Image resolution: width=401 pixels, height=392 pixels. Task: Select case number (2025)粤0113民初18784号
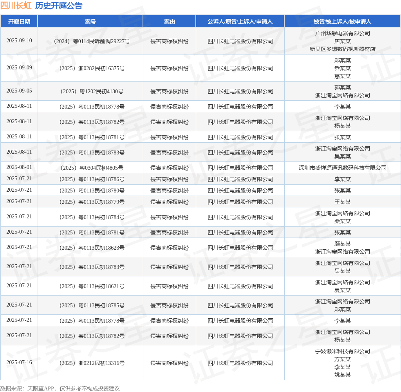tap(92, 218)
